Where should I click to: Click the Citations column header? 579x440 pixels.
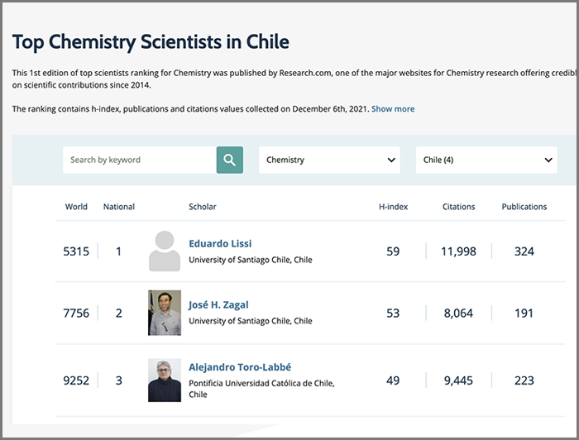pyautogui.click(x=458, y=207)
